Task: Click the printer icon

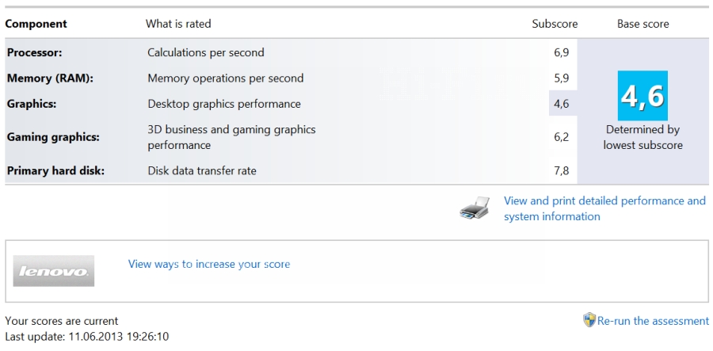Action: tap(475, 209)
